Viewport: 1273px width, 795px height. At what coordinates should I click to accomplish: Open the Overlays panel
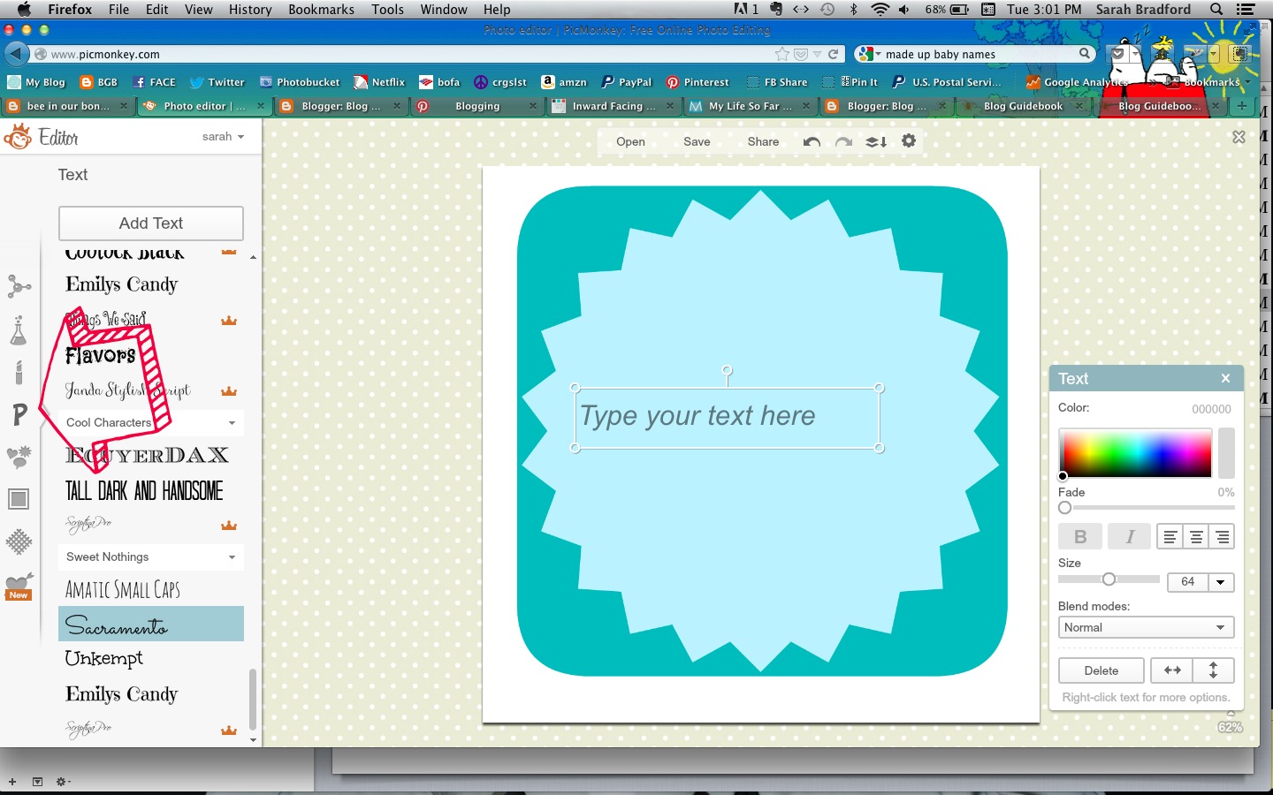coord(19,458)
